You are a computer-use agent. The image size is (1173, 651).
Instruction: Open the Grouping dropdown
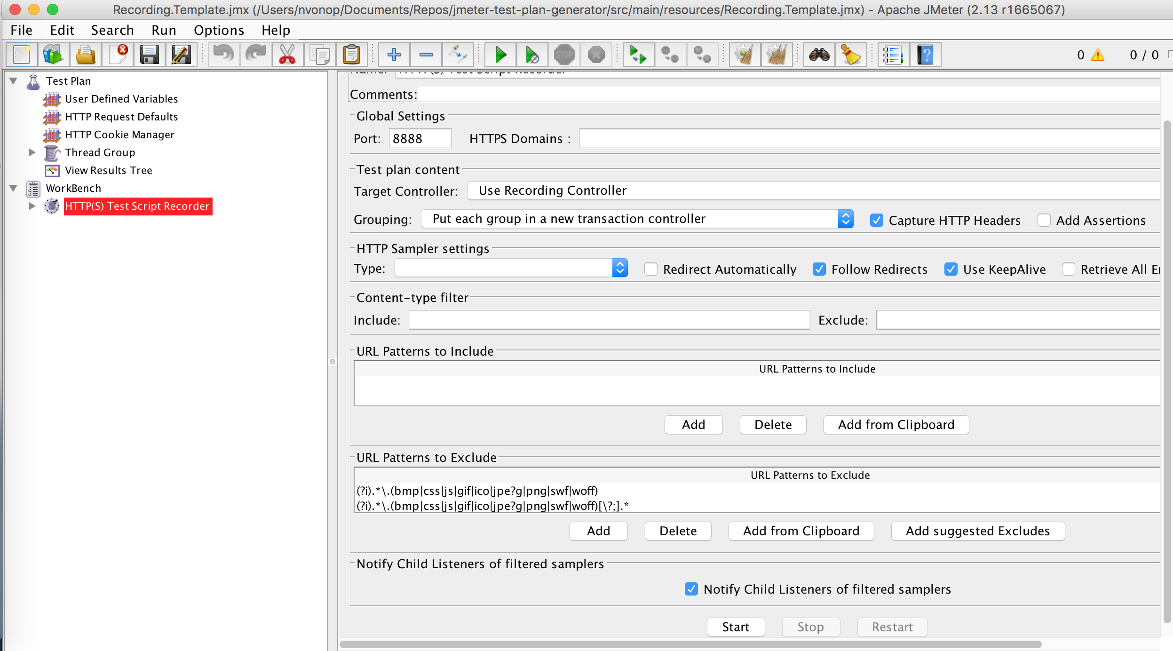[x=637, y=219]
